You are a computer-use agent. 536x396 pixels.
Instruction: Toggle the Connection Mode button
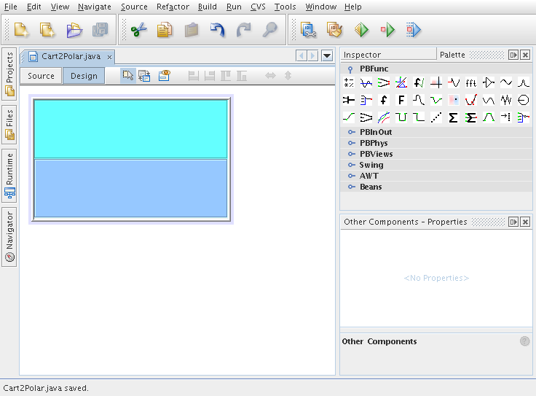(144, 76)
